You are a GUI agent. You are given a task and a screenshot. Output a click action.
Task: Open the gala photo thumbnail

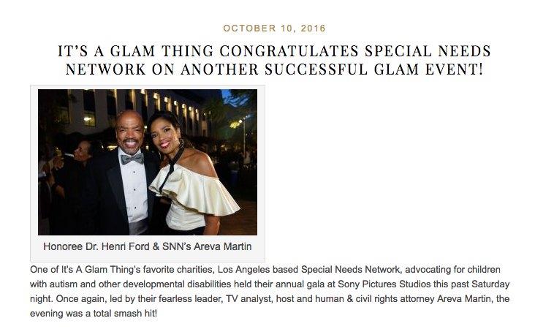pyautogui.click(x=148, y=162)
